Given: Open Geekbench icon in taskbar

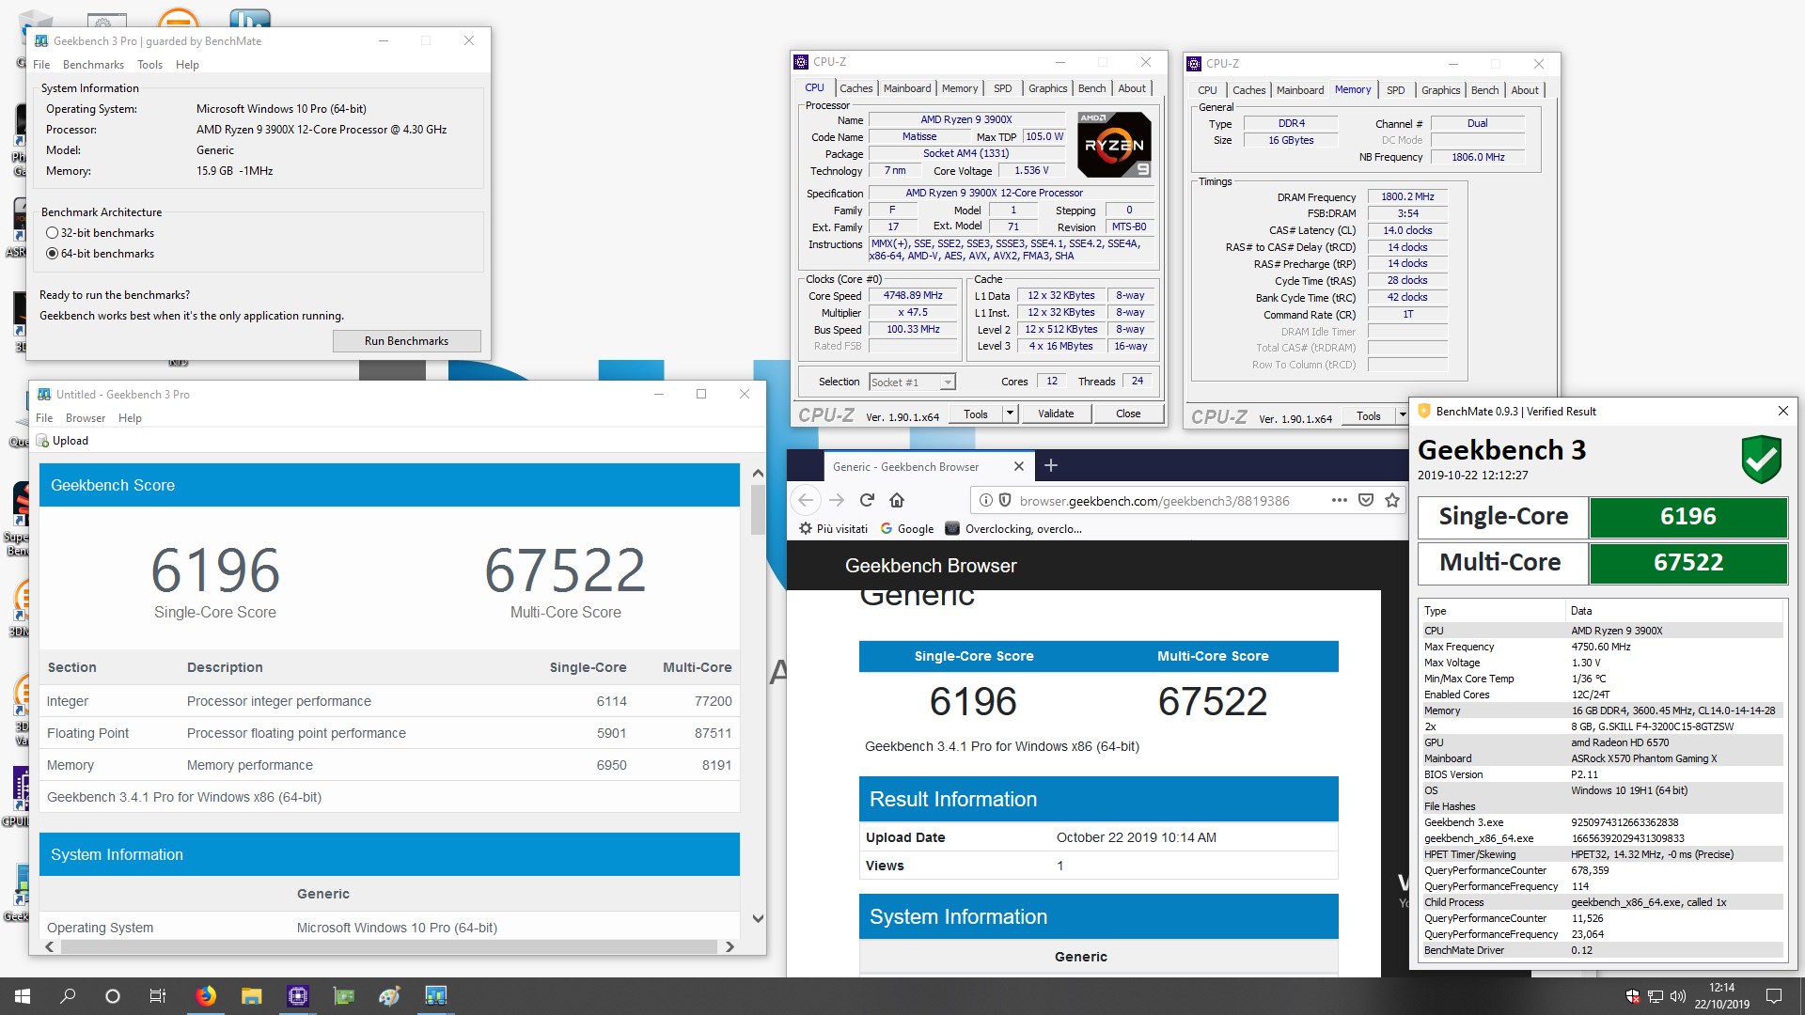Looking at the screenshot, I should [x=435, y=996].
